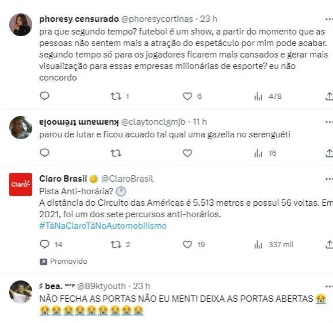This screenshot has width=333, height=323.
Task: Like phoresy censurado's tweet with heart
Action: pyautogui.click(x=187, y=97)
